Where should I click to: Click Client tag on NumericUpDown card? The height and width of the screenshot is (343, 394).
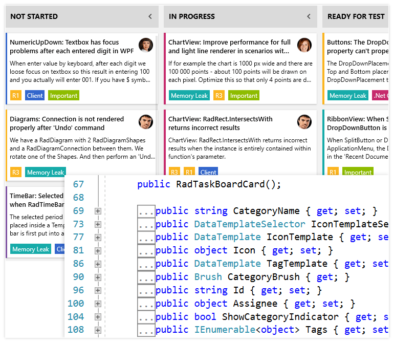35,96
